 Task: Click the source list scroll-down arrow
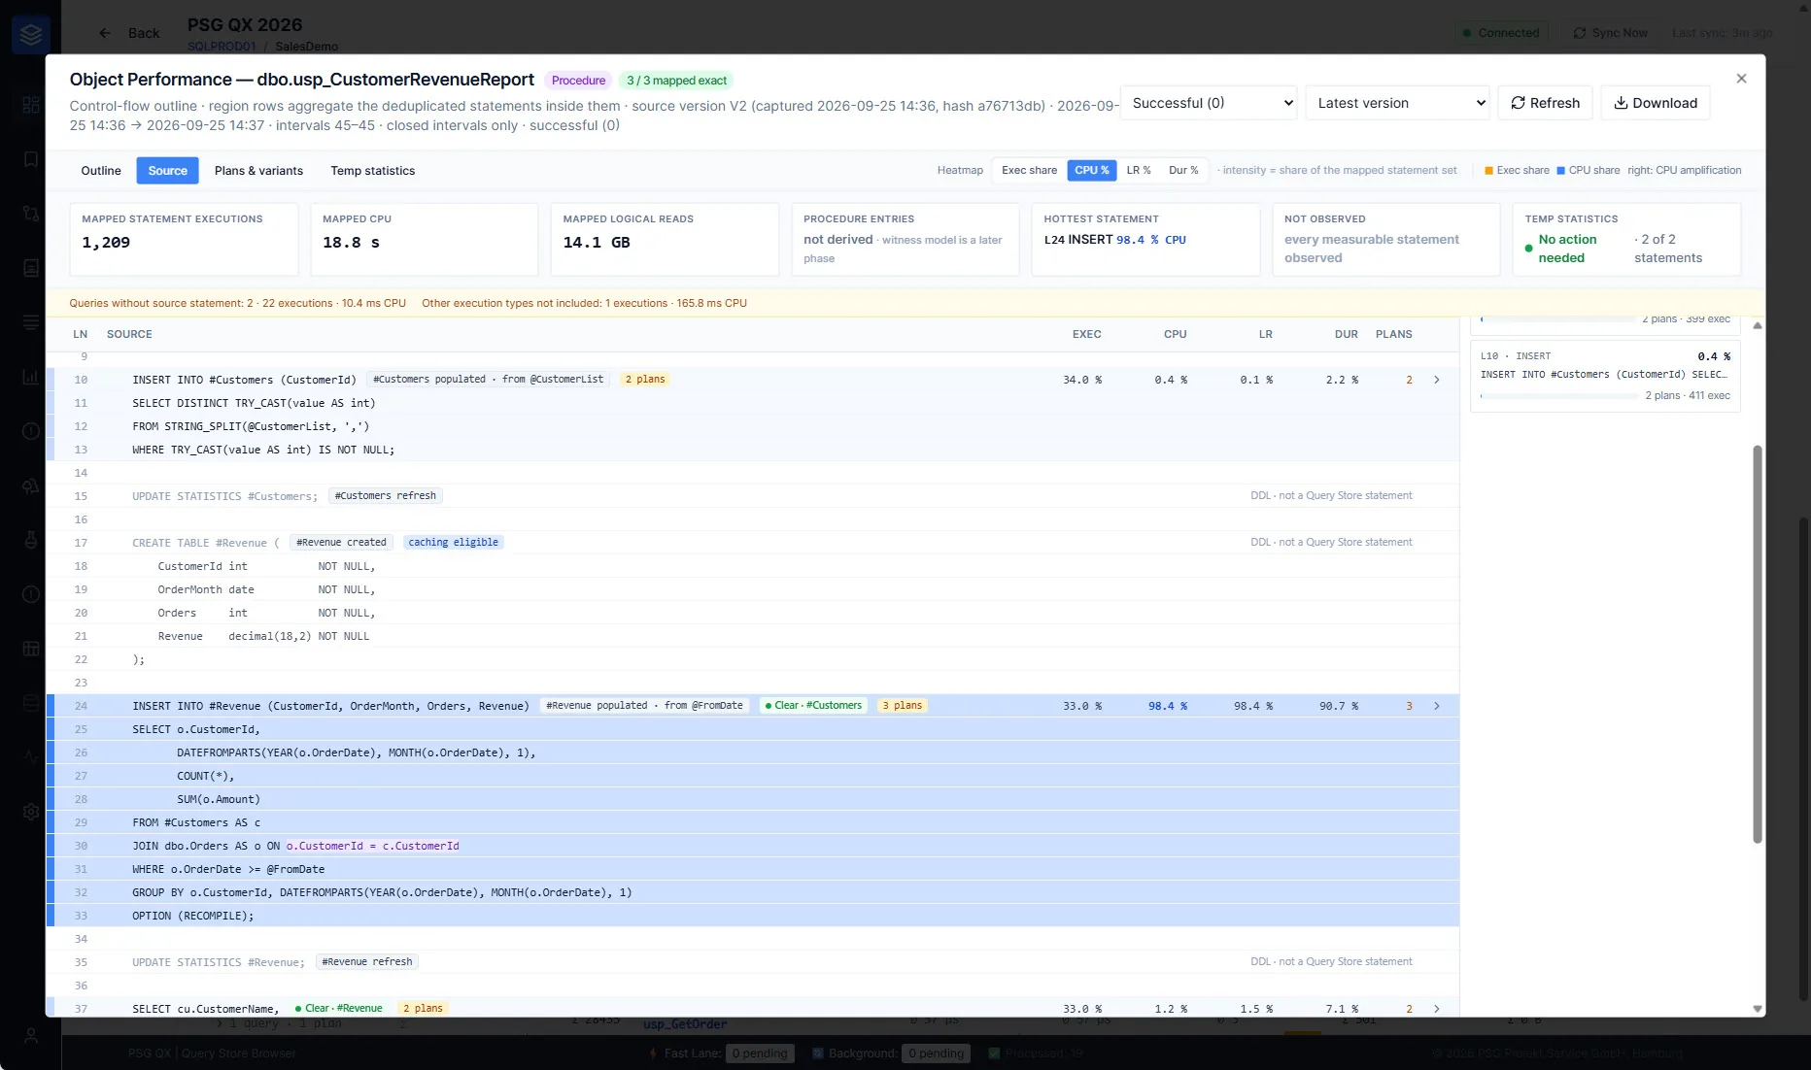tap(1757, 1009)
